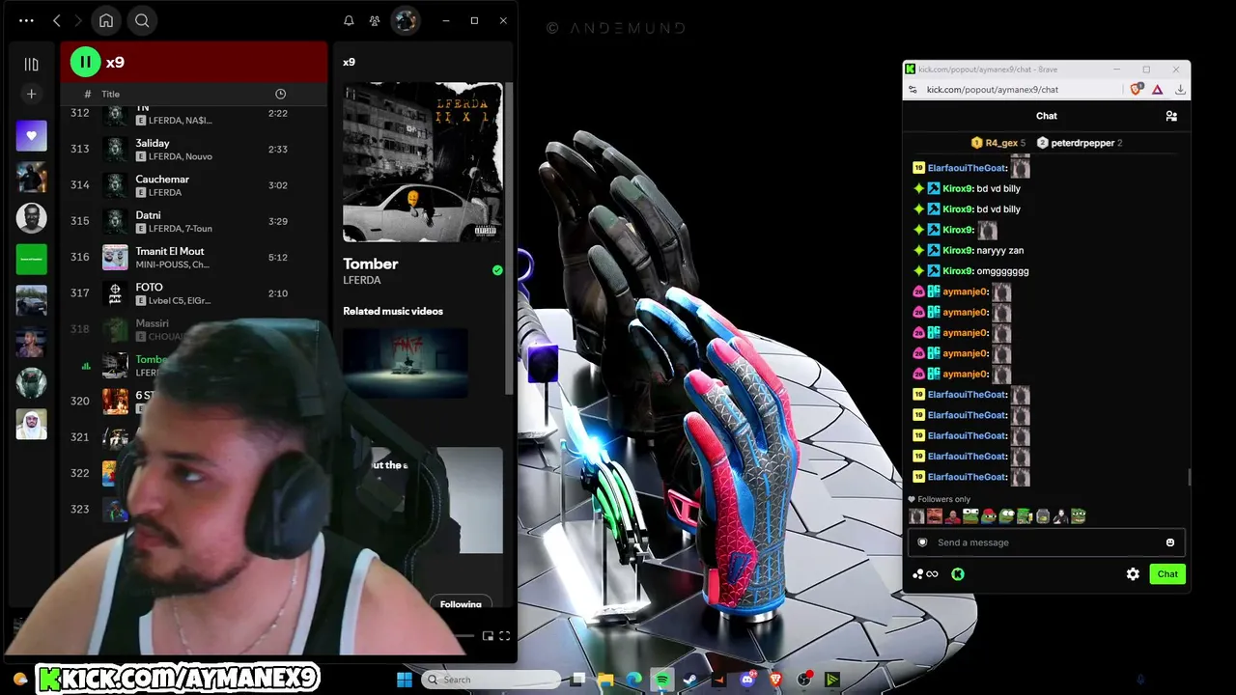Open the Tomber song title link
Viewport: 1236px width, 695px height.
pyautogui.click(x=371, y=264)
